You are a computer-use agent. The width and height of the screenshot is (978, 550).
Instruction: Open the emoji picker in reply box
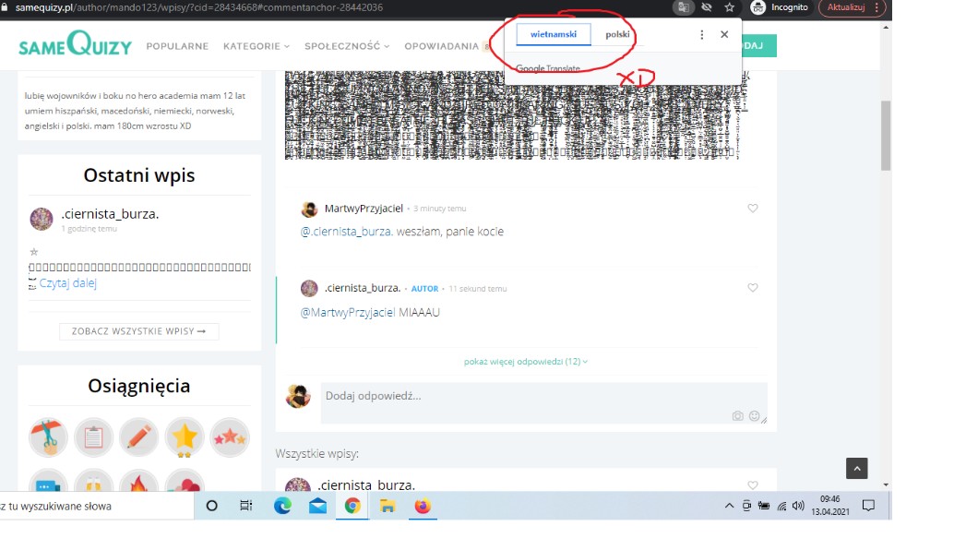coord(755,416)
